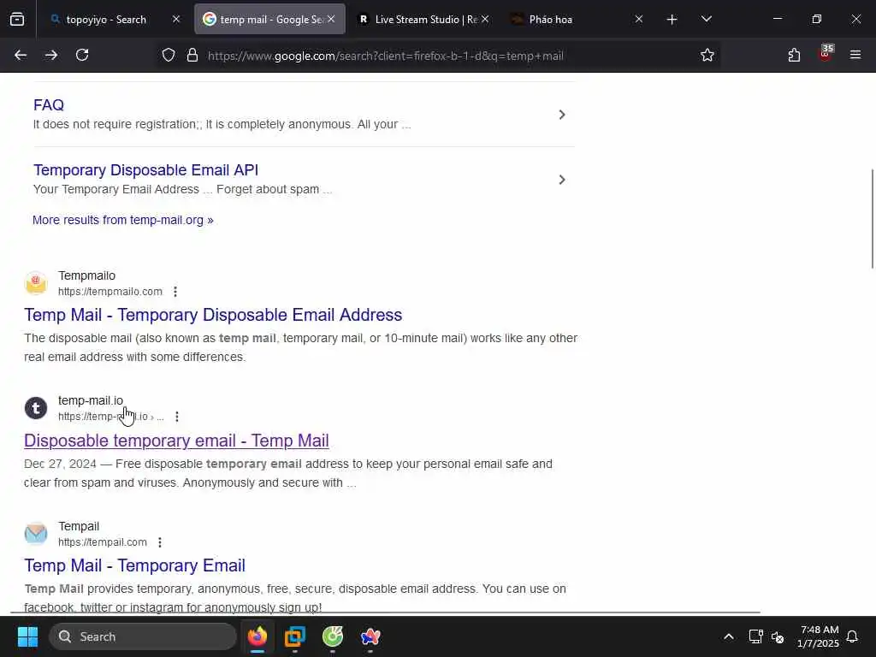This screenshot has height=657, width=876.
Task: Expand the Temporary Disposable Email API chevron
Action: [562, 180]
